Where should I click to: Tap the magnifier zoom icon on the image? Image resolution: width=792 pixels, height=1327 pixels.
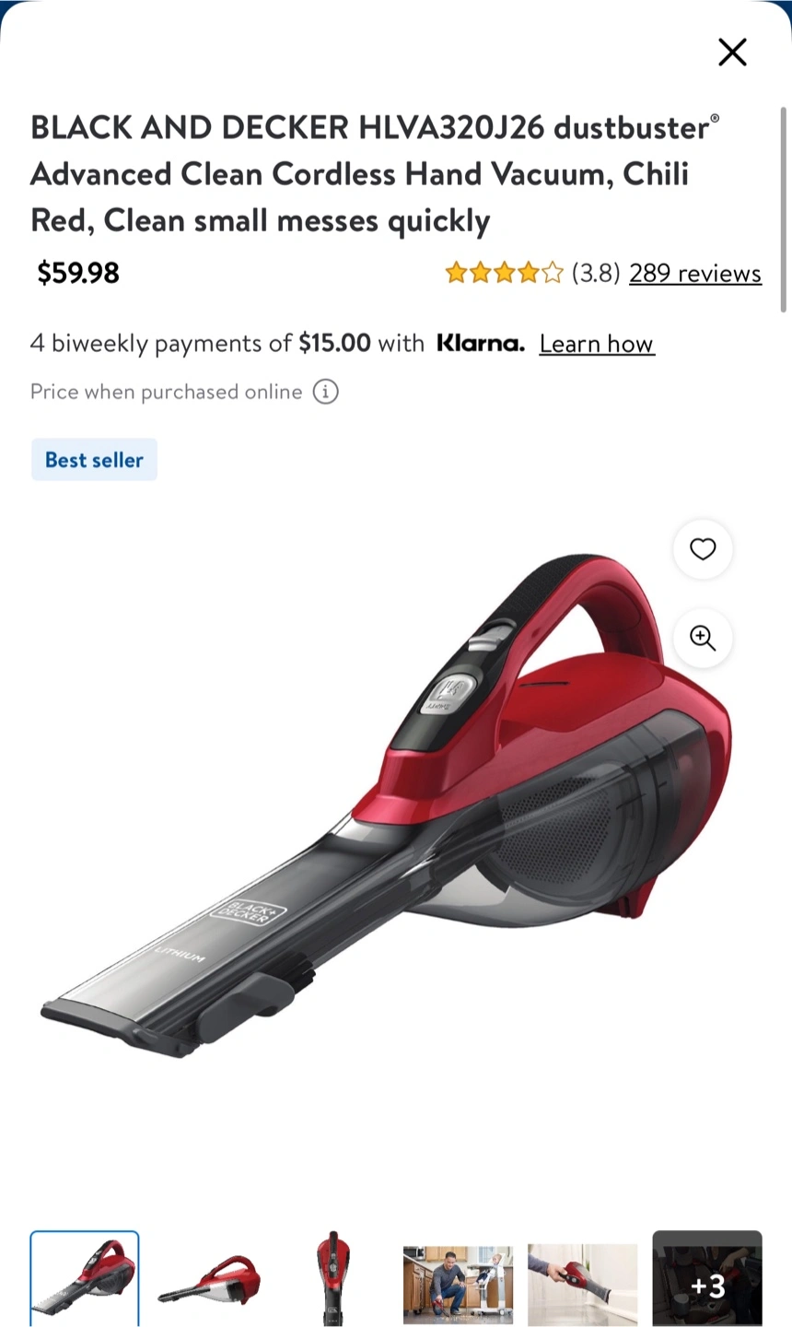coord(703,638)
